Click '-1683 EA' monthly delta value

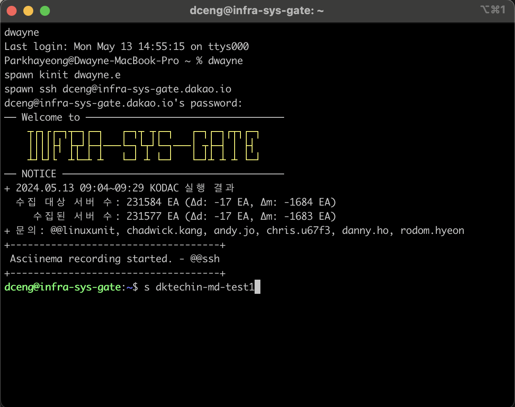[x=307, y=216]
